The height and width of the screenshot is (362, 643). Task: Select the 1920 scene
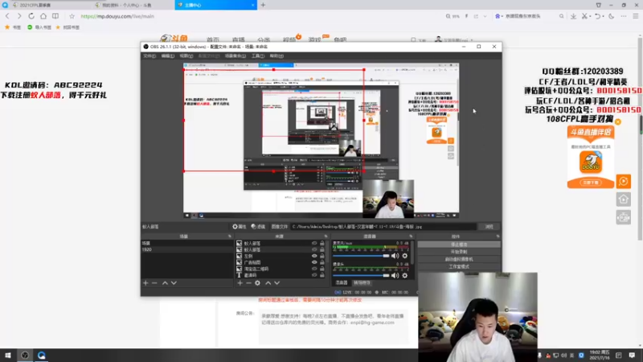coord(187,249)
